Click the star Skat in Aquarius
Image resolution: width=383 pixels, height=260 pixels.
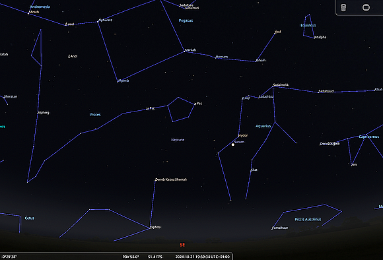click(251, 171)
